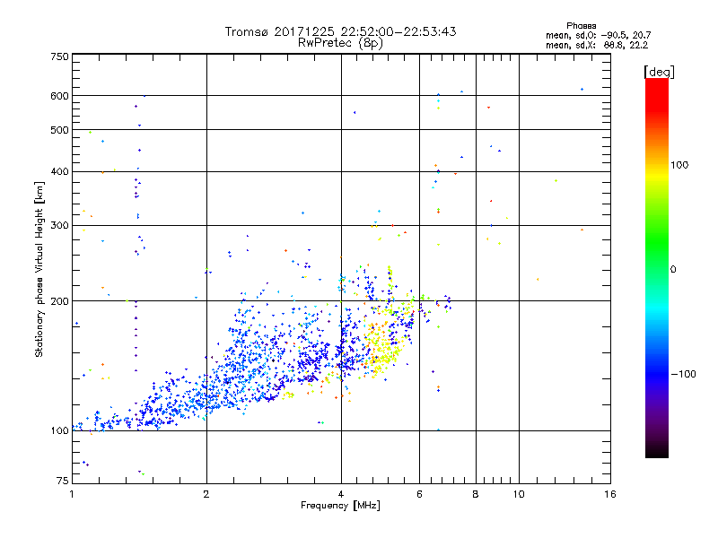The height and width of the screenshot is (538, 718).
Task: Click the 'mean, sd,O: -90.5, 20.7' statistics line
Action: coord(598,36)
